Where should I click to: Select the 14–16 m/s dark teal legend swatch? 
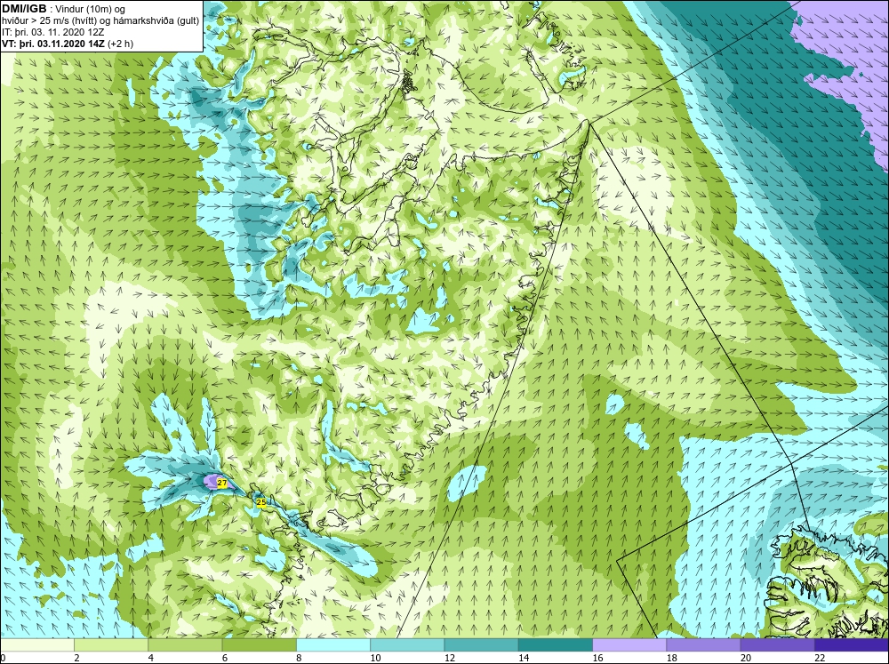tap(555, 644)
